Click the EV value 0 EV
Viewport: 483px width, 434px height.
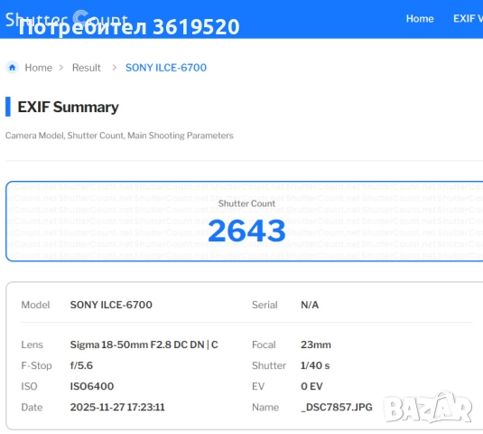311,386
